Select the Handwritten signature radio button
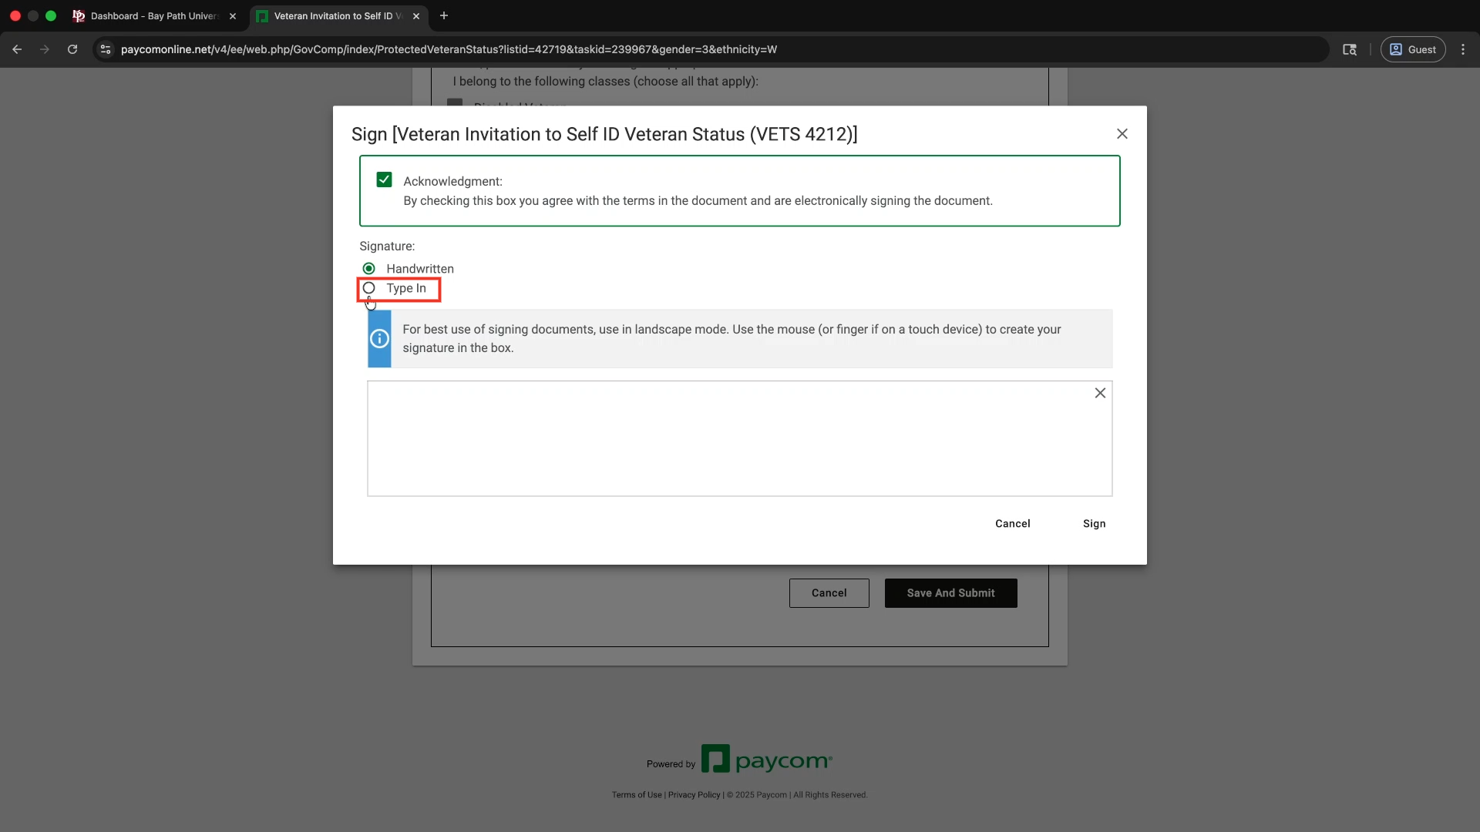1480x832 pixels. click(x=369, y=269)
